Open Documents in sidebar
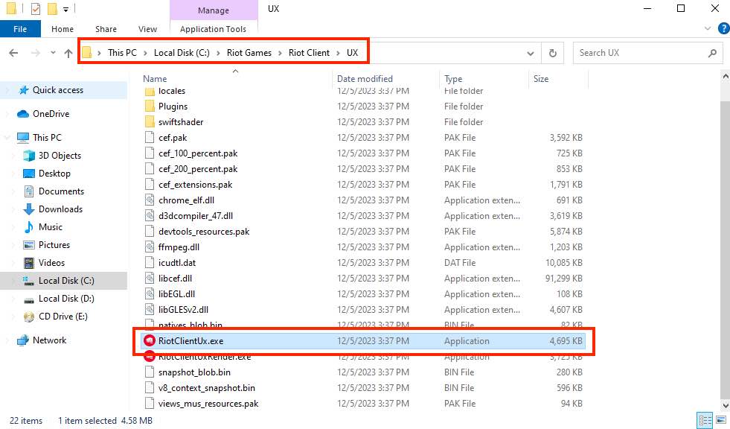 (61, 191)
